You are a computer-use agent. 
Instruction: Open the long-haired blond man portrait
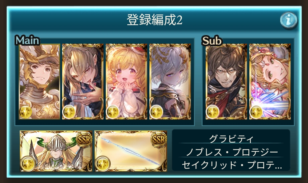(83, 82)
